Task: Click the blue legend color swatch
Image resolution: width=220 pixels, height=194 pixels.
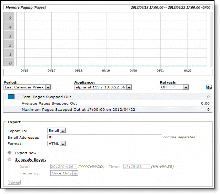Action: (x=11, y=97)
